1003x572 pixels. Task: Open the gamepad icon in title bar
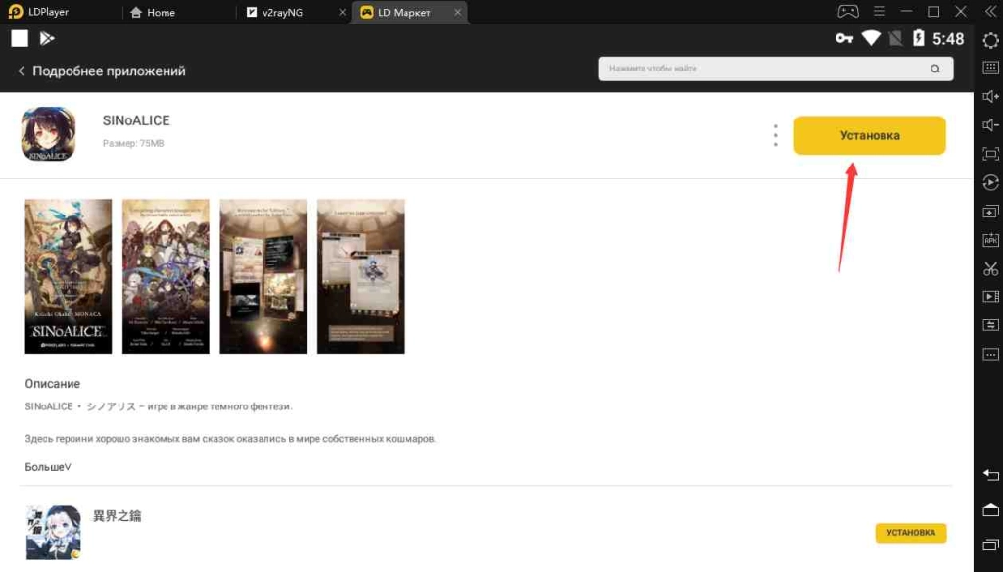point(847,12)
